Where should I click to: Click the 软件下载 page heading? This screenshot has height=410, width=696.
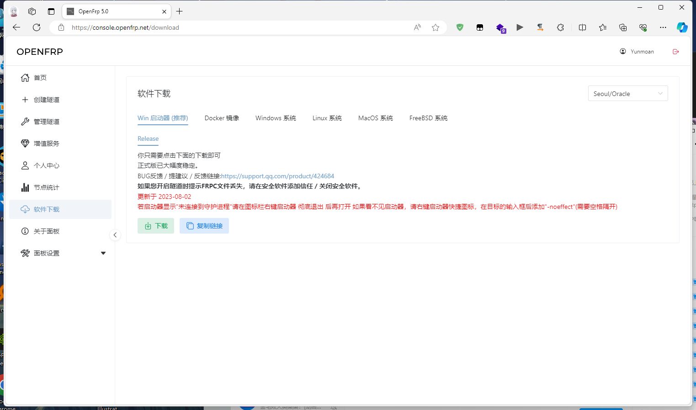[154, 94]
